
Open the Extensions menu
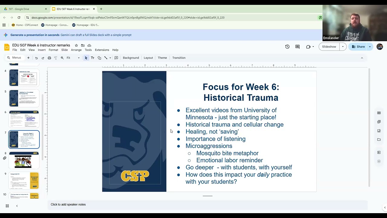[102, 50]
